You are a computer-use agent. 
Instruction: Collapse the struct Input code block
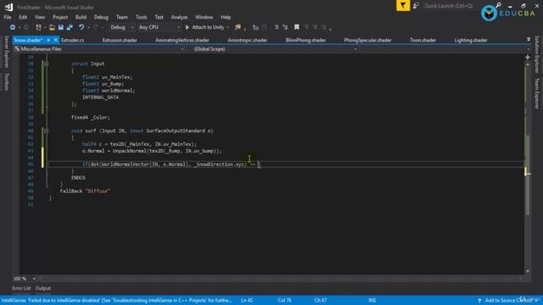point(46,64)
